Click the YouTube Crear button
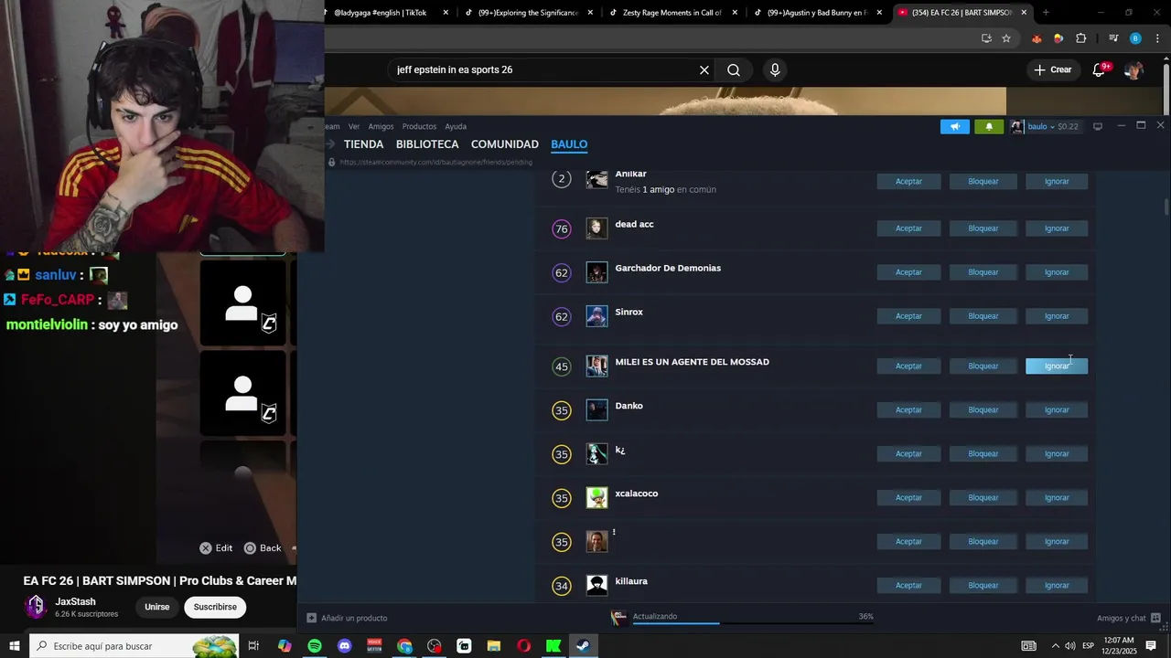Viewport: 1171px width, 658px height. 1053,69
